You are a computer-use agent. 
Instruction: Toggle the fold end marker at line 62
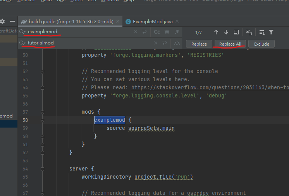point(42,153)
